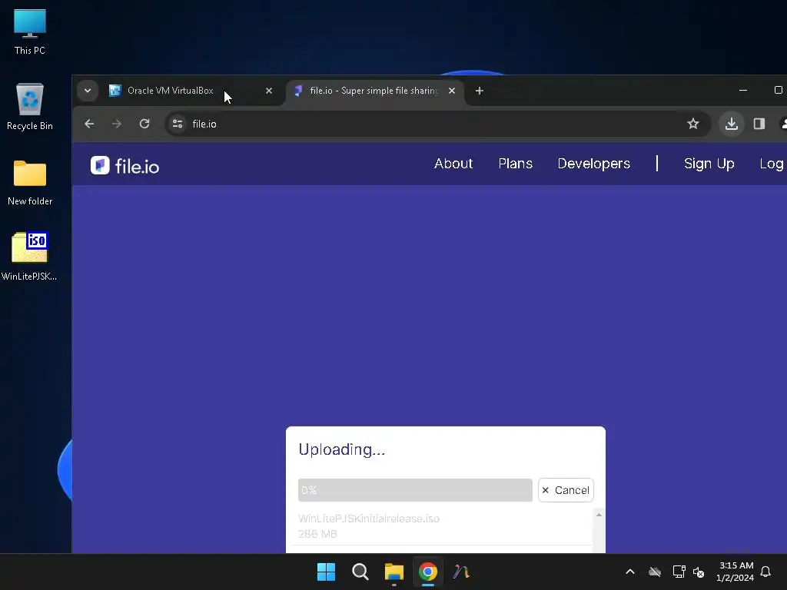Click the upload list scrollbar up arrow

point(599,515)
